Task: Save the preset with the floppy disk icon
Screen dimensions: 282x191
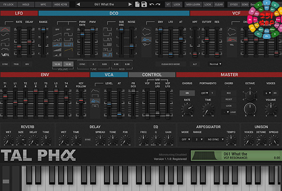Action: pos(144,5)
